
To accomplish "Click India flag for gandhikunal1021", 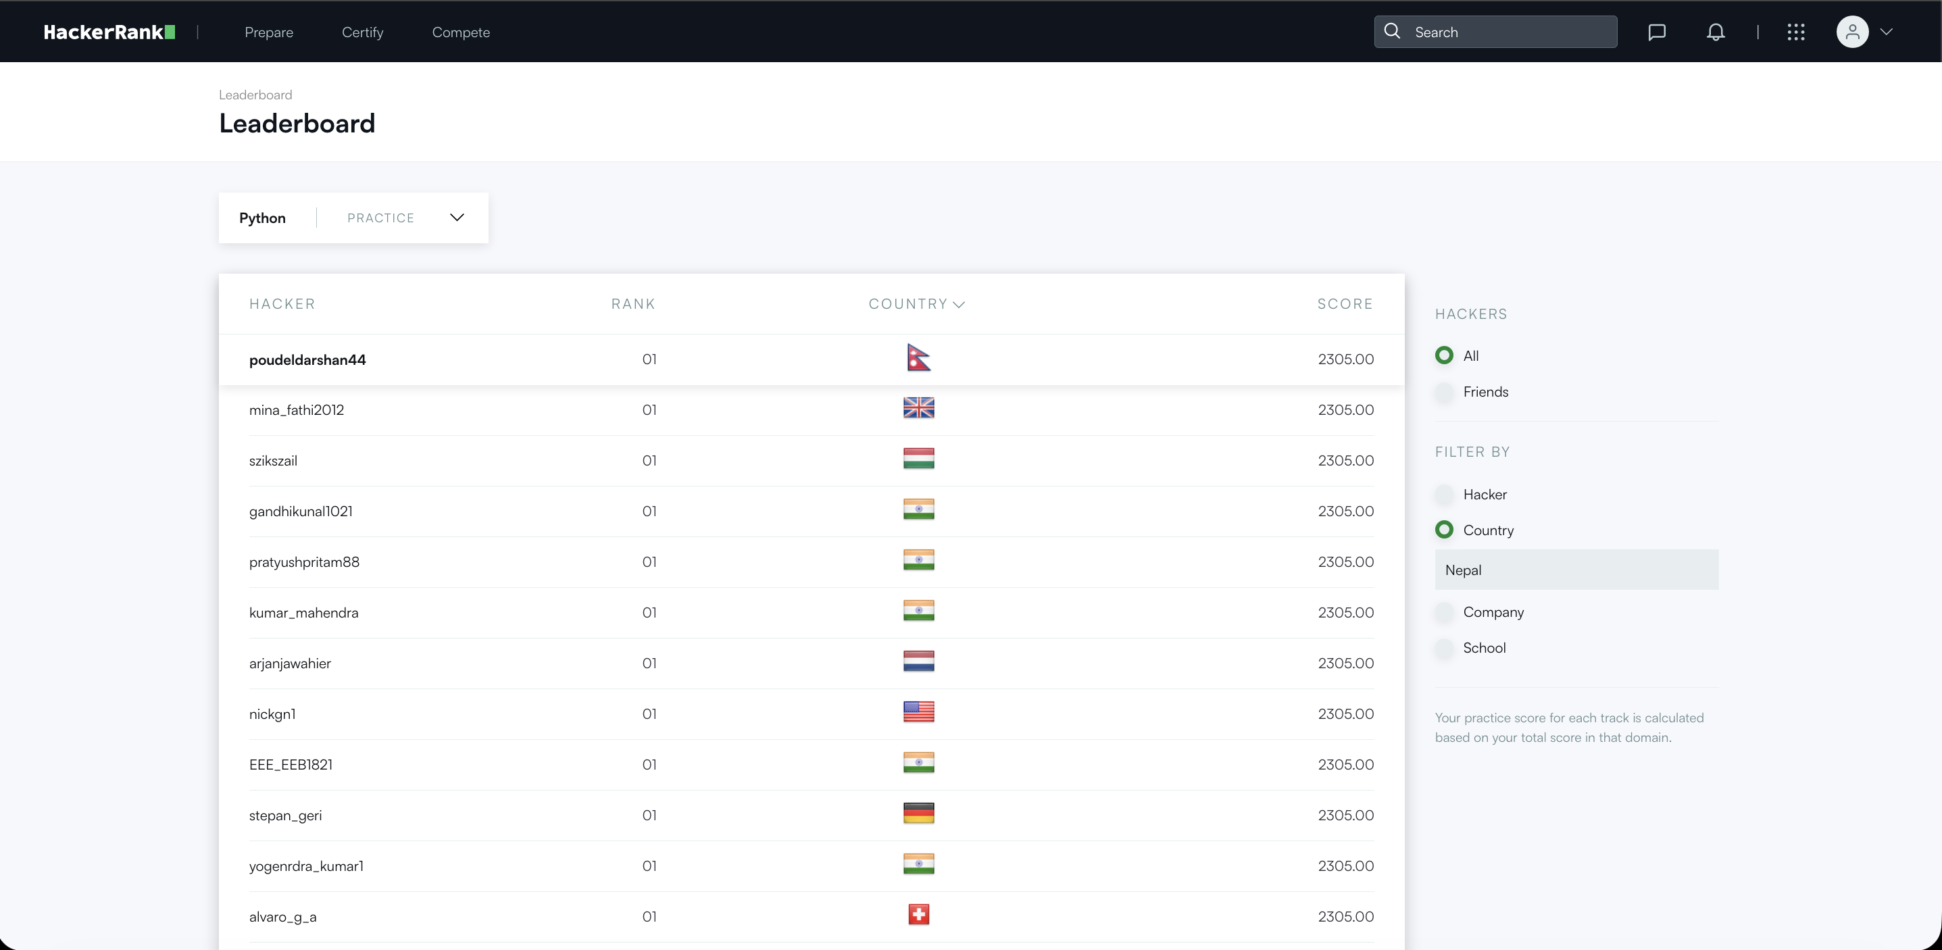I will [x=918, y=509].
